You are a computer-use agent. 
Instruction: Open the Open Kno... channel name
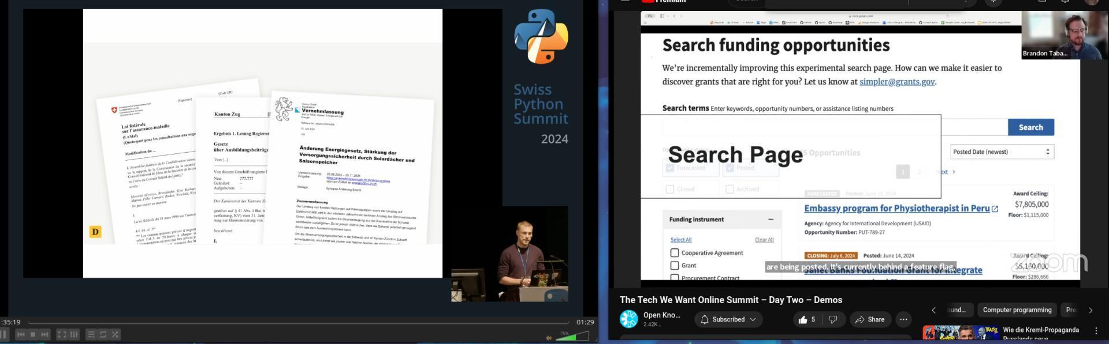[661, 315]
